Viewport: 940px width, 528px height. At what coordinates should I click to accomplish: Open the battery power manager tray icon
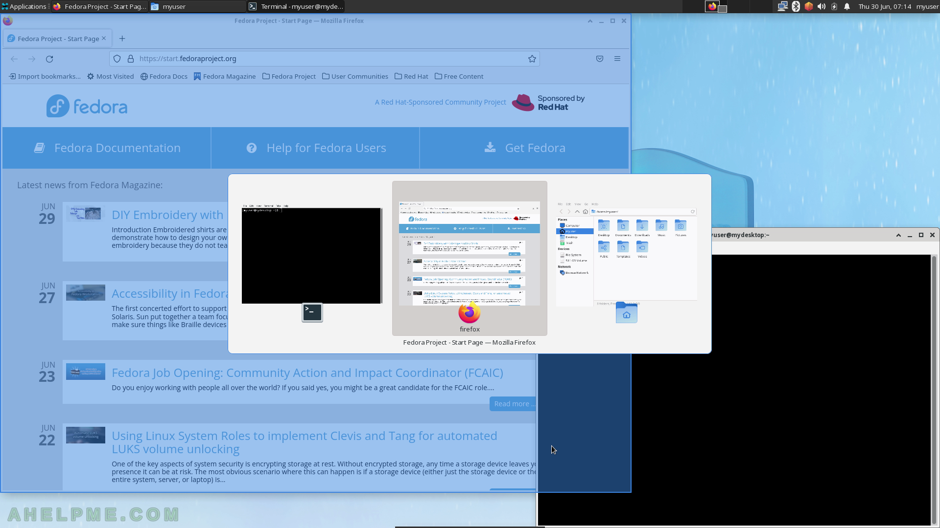pyautogui.click(x=834, y=6)
